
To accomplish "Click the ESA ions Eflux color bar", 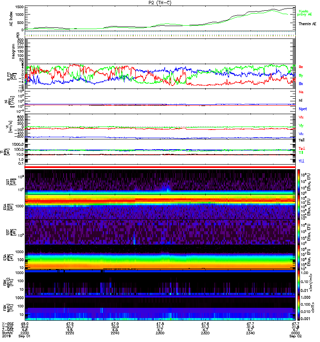I will (x=298, y=207).
